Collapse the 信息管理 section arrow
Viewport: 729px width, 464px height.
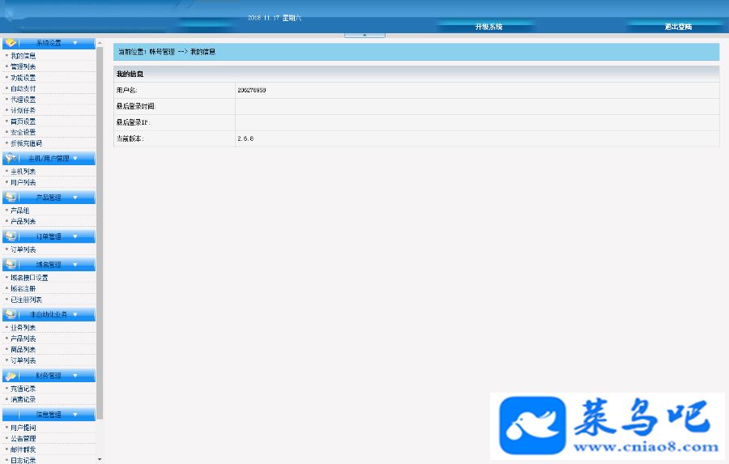pos(75,415)
